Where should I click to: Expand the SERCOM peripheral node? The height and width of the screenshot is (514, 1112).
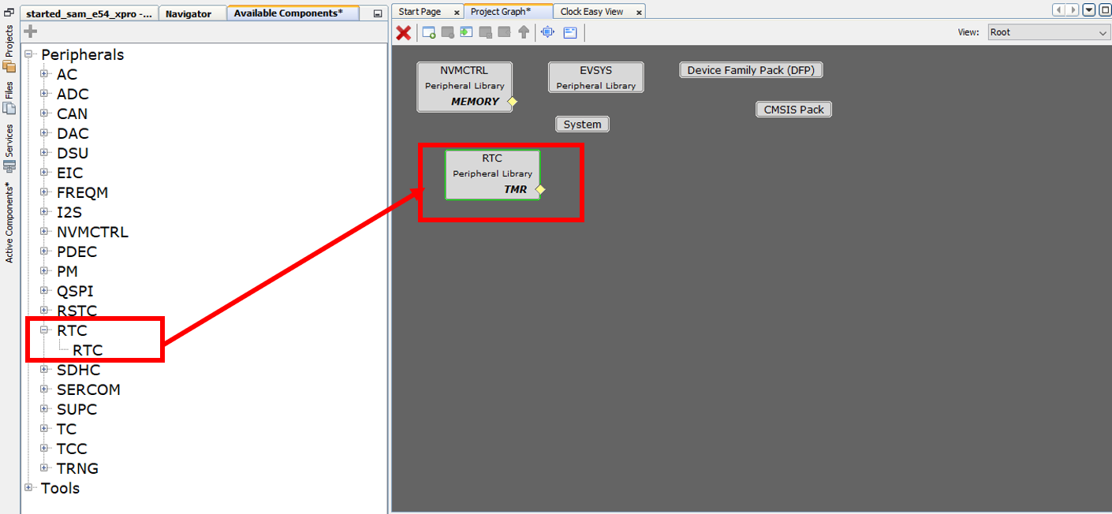(45, 389)
